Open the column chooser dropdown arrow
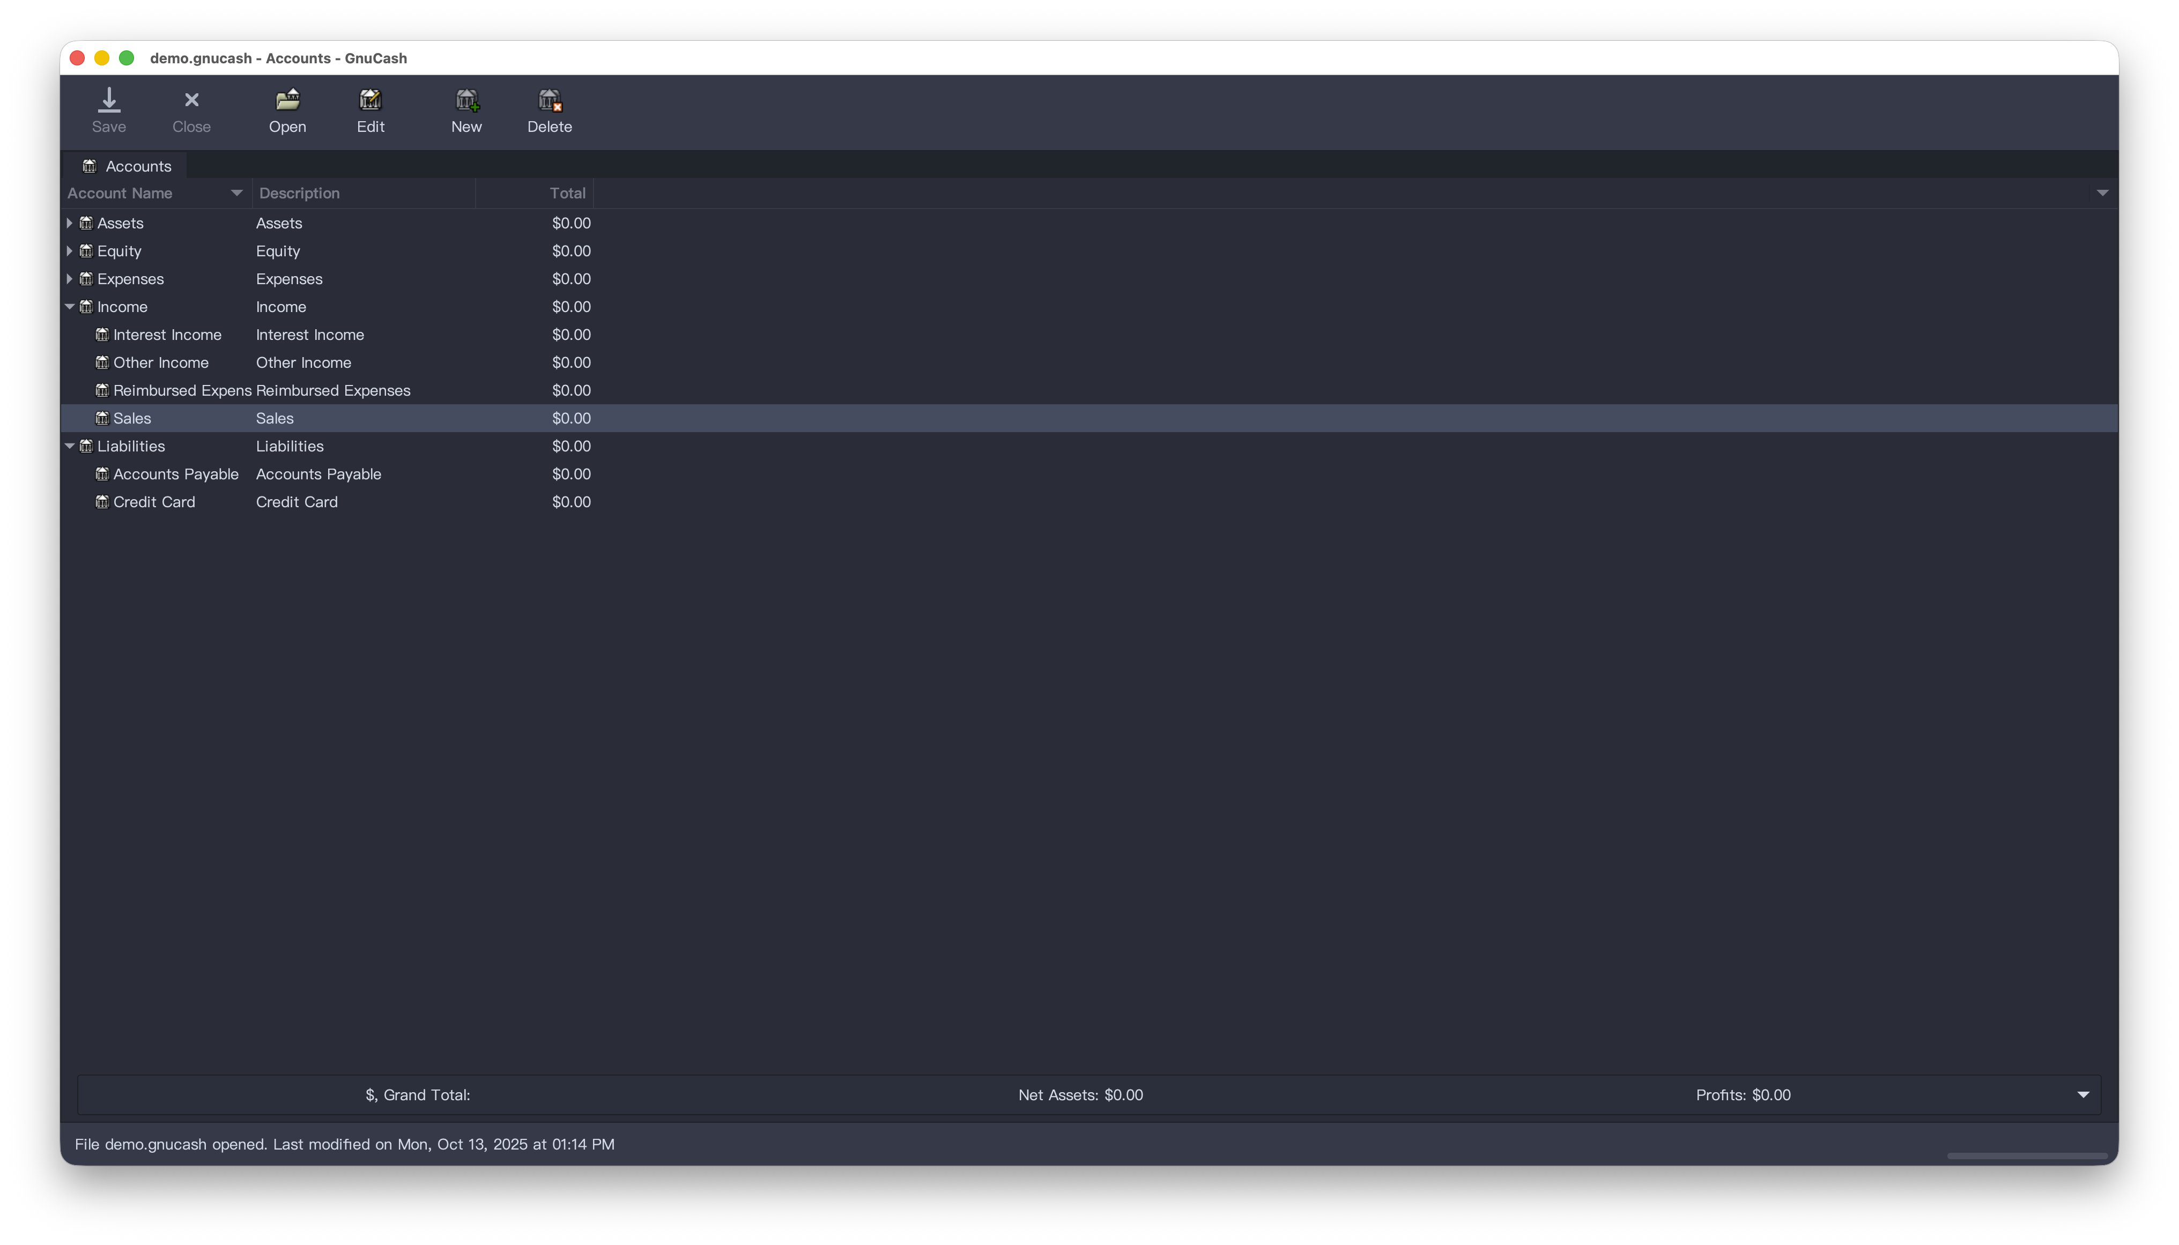Viewport: 2179px width, 1245px height. coord(2102,193)
